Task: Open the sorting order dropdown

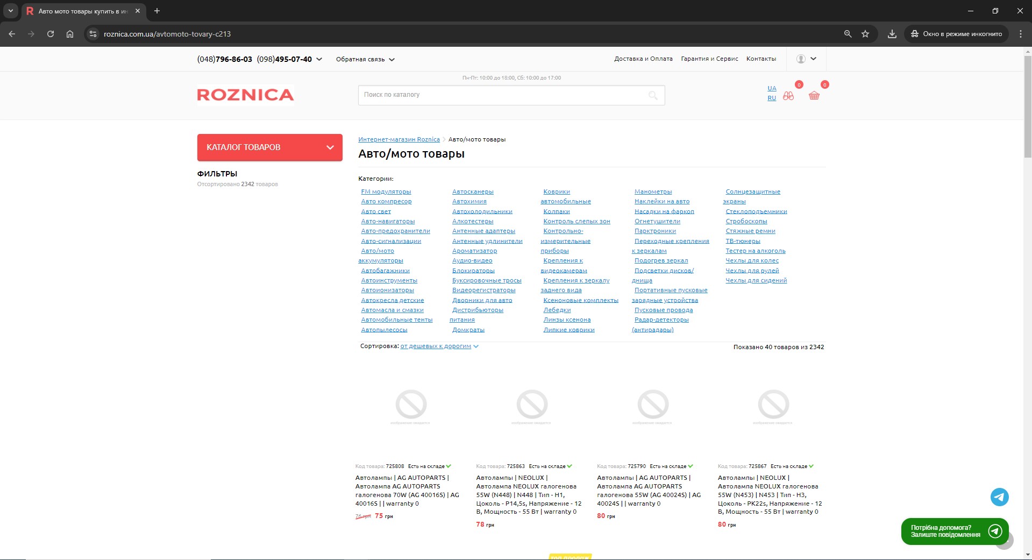Action: tap(439, 346)
